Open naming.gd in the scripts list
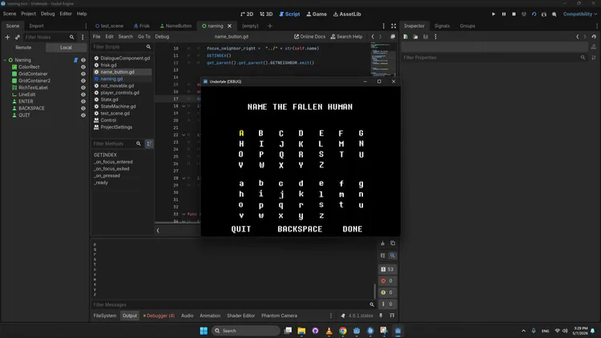This screenshot has width=601, height=338. click(111, 79)
